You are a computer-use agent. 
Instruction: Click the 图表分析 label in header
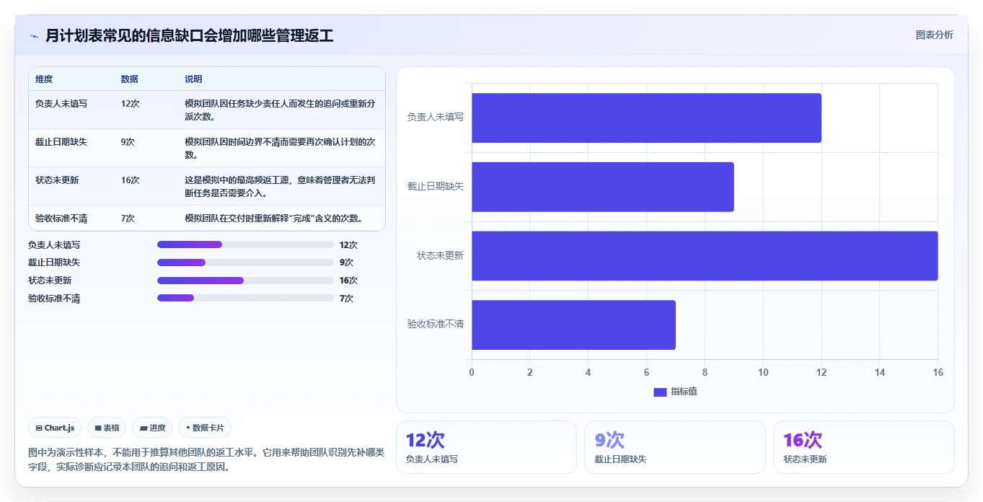click(934, 35)
